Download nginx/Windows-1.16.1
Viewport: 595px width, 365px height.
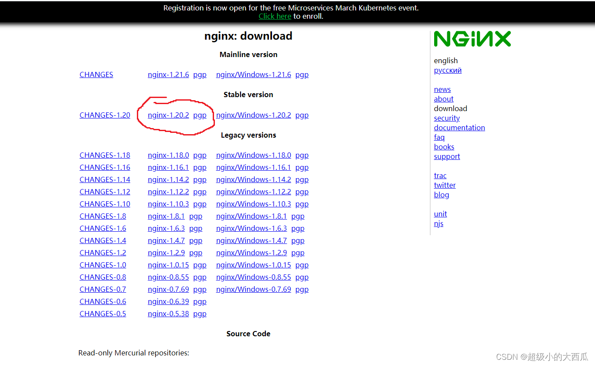tap(254, 167)
